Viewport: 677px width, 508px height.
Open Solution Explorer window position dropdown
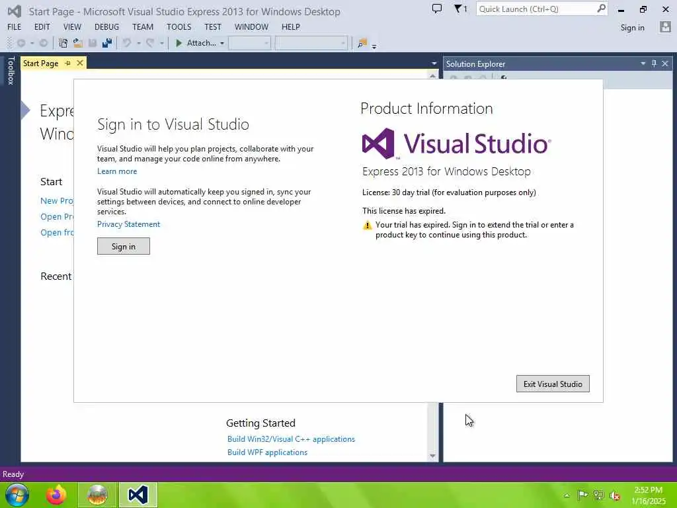tap(643, 63)
